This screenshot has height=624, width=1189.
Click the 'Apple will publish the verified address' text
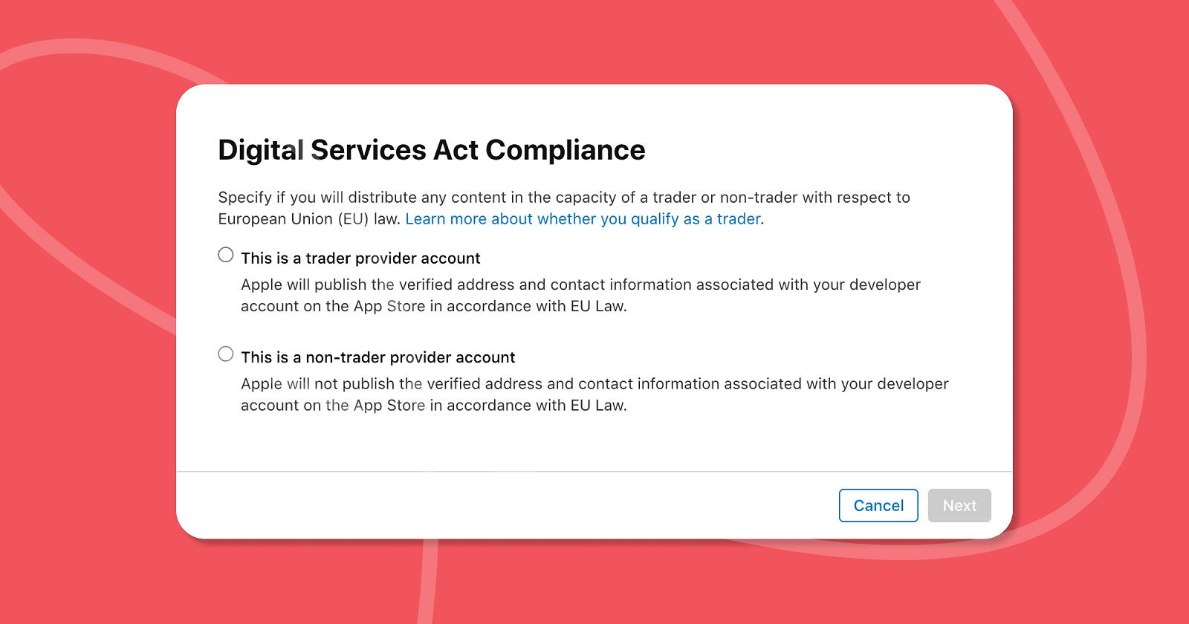[580, 295]
